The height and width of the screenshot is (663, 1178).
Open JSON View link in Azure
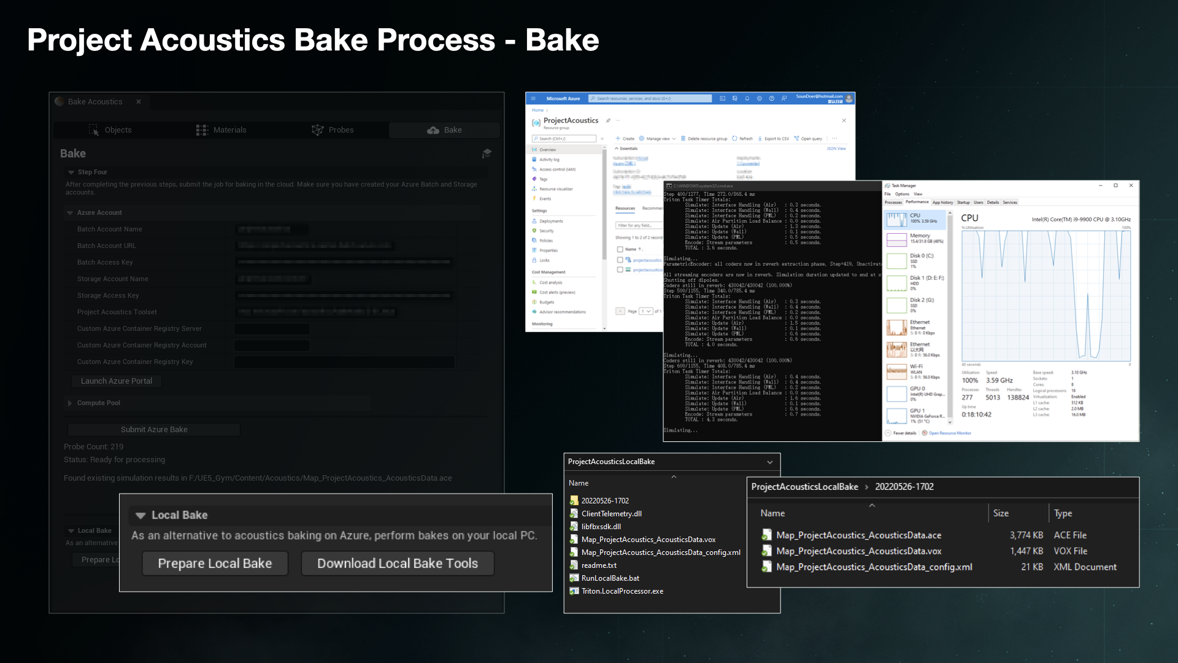(x=836, y=149)
